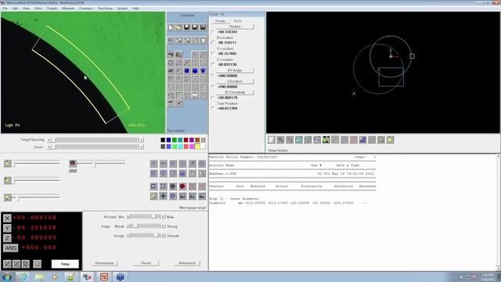Click Target Spacing left arrow
501x282 pixels.
pos(49,140)
